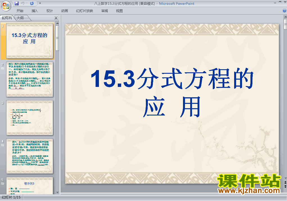Go to next slide double-arrow button

[285, 186]
